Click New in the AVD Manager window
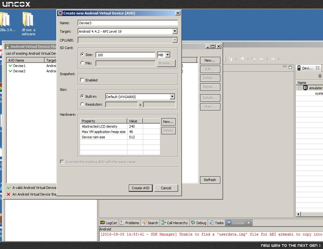 (x=210, y=60)
